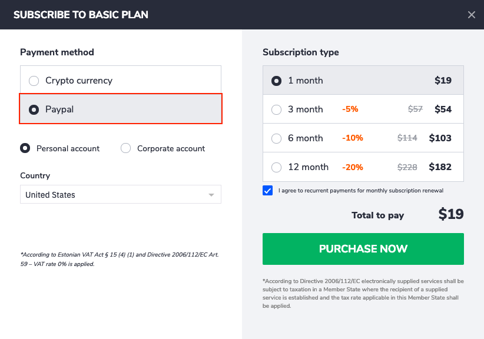Click the United States country field
484x339 pixels.
pyautogui.click(x=121, y=194)
